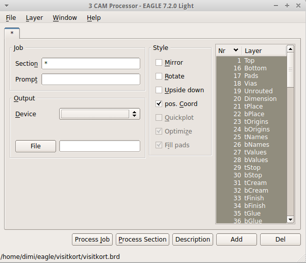Open the Layer menu
Screen dimensions: 306x263
[x=34, y=18]
